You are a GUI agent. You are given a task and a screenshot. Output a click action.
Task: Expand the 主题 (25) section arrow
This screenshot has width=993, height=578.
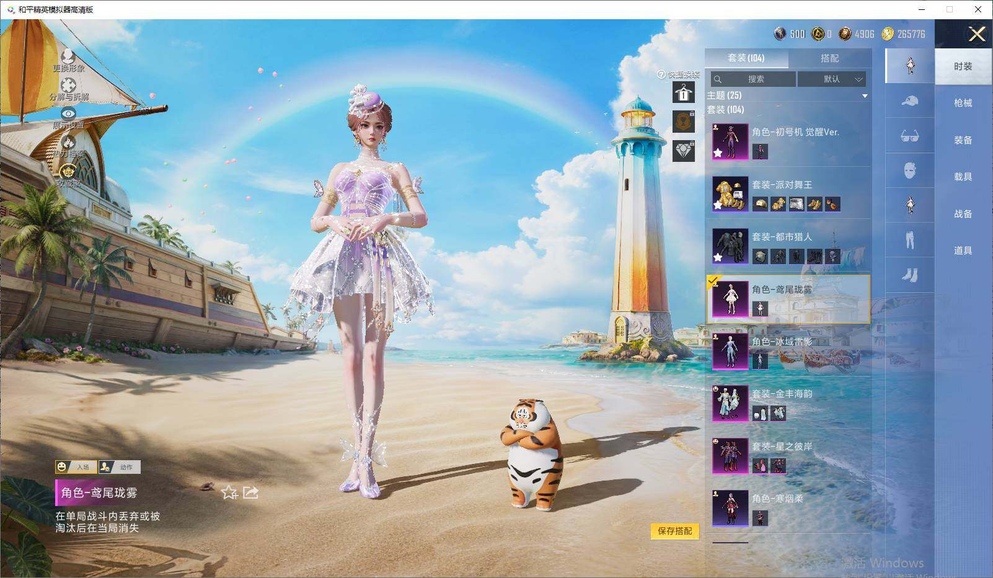(x=865, y=96)
